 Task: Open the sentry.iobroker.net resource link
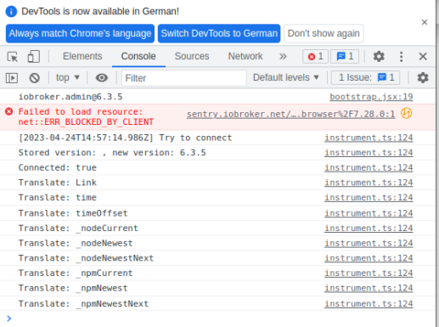tap(290, 114)
